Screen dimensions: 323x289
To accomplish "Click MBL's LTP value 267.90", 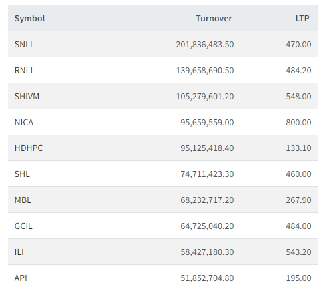I will coord(298,200).
